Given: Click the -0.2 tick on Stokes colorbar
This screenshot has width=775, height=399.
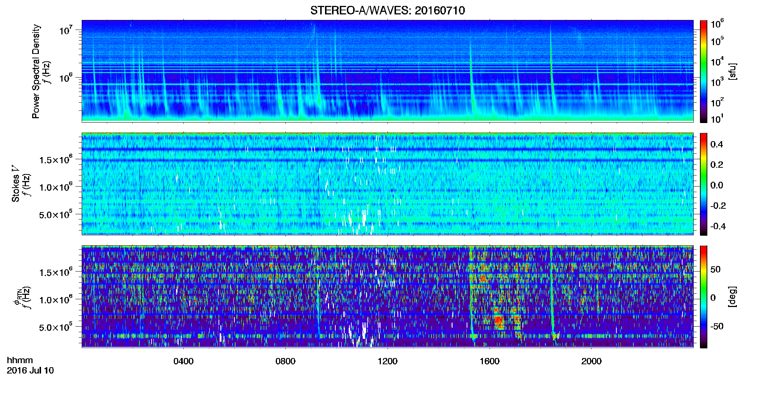Looking at the screenshot, I should [718, 206].
